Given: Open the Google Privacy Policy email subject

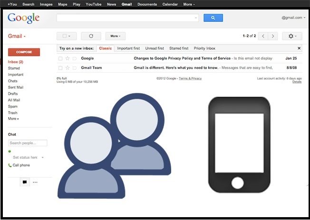Looking at the screenshot, I should click(182, 58).
